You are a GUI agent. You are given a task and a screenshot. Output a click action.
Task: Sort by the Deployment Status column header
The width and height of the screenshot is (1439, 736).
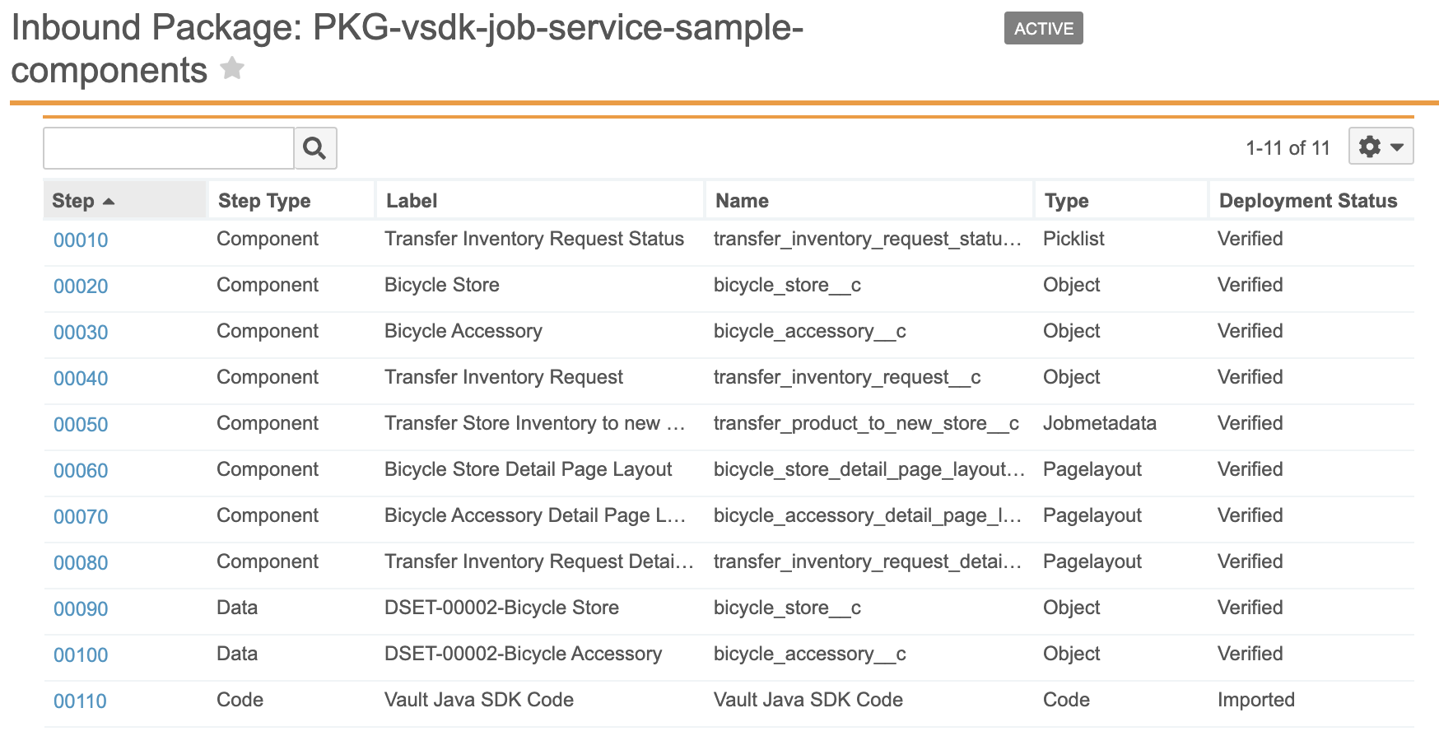(x=1311, y=200)
